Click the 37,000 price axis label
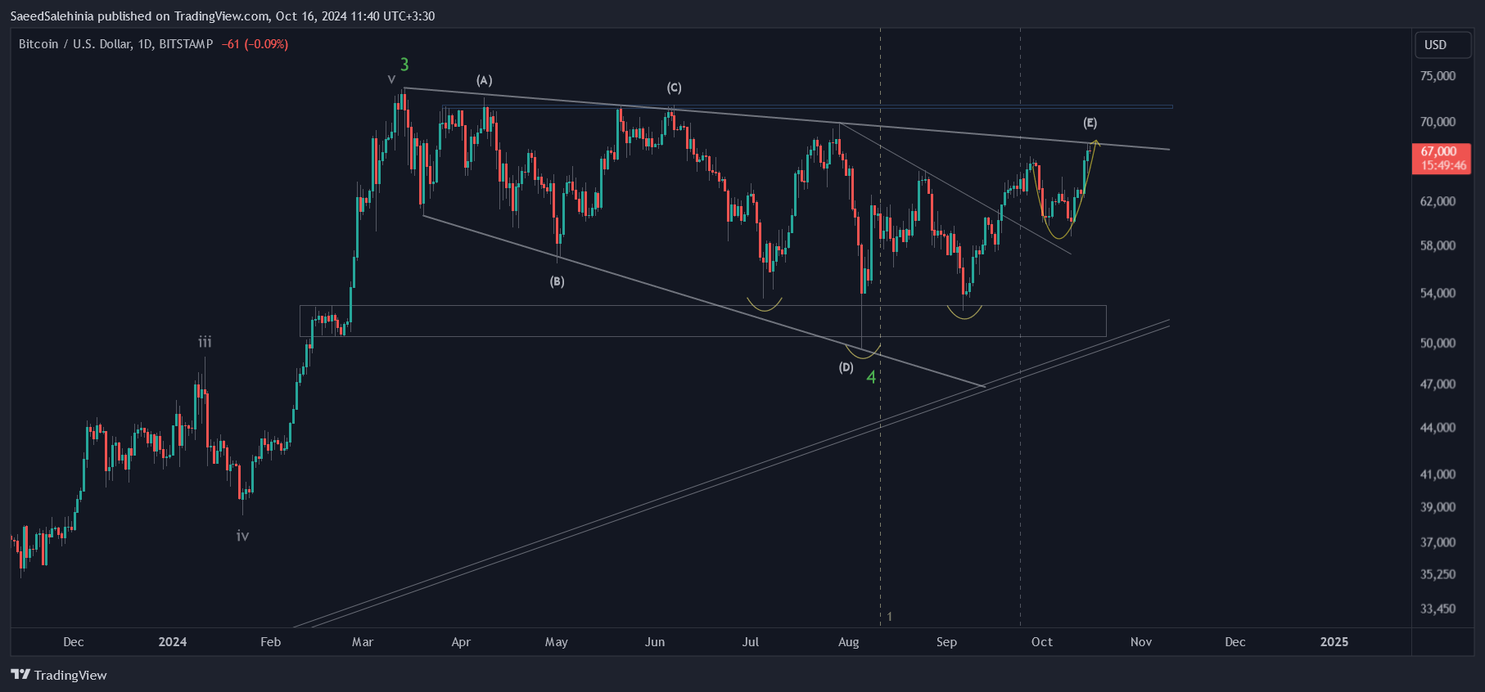The image size is (1485, 692). click(x=1438, y=542)
